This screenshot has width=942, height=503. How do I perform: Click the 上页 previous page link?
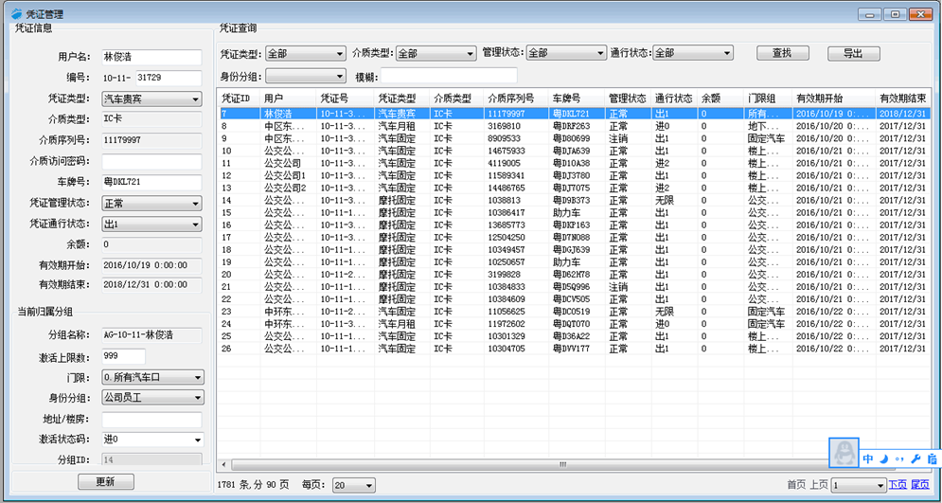818,484
